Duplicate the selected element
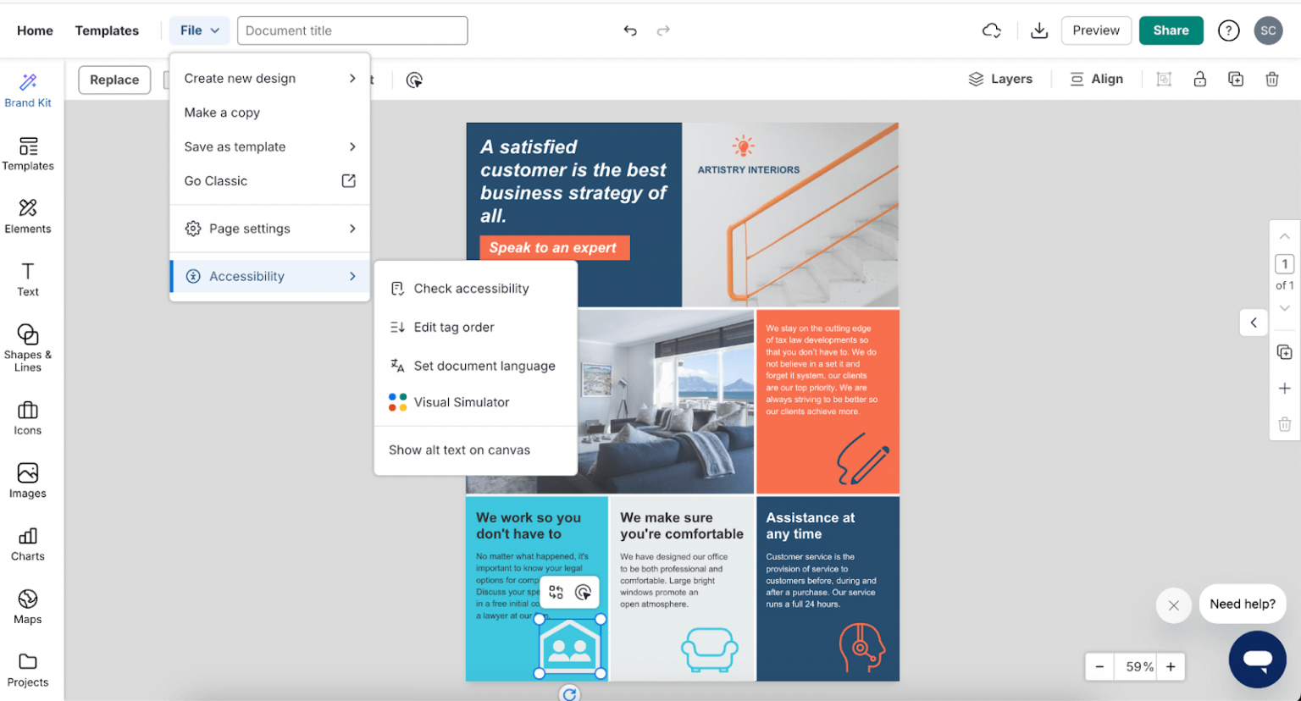 pos(1236,79)
